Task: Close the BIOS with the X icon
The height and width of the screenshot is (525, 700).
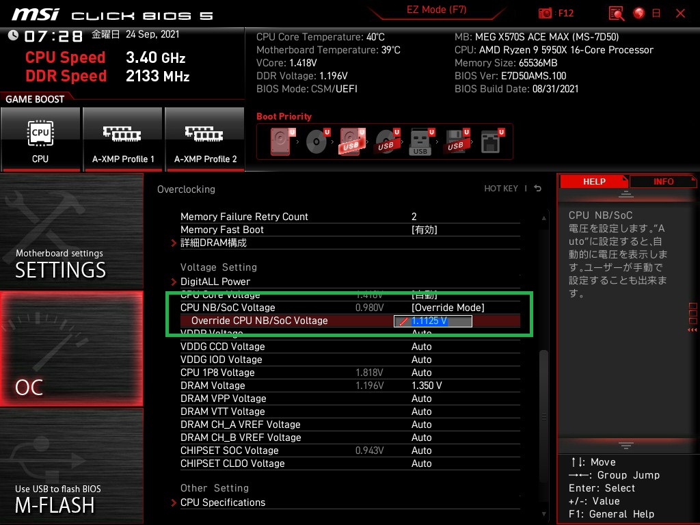Action: tap(680, 14)
